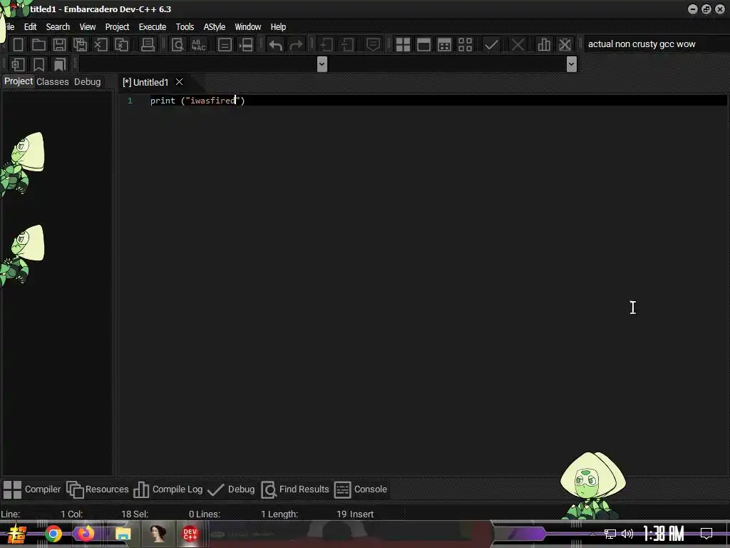The image size is (730, 548).
Task: Click the Save All toolbar icon
Action: tap(80, 45)
